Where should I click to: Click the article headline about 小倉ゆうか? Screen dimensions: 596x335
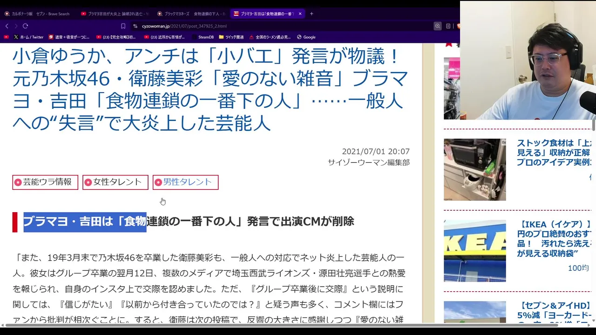coord(210,89)
